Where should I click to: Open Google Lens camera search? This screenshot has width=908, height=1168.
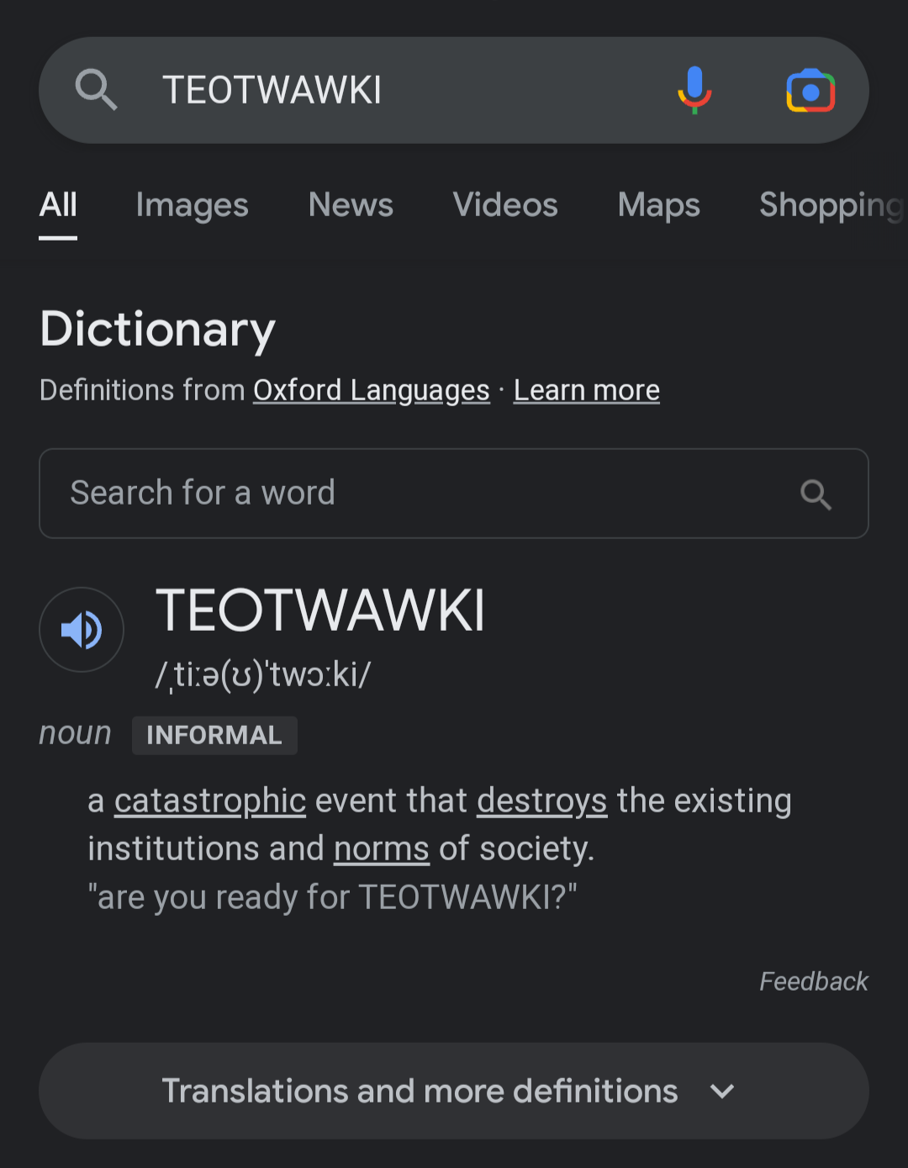coord(810,91)
